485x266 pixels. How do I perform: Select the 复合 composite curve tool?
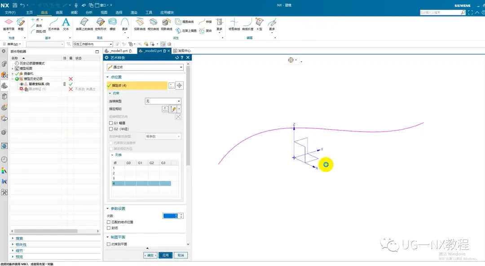(x=206, y=31)
